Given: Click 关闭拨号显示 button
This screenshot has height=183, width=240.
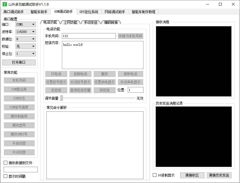Looking at the screenshot, I should pyautogui.click(x=80, y=82).
